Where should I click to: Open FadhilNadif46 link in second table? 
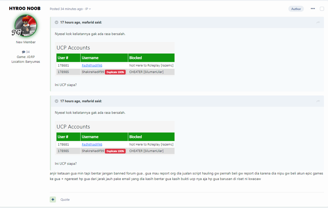(92, 144)
